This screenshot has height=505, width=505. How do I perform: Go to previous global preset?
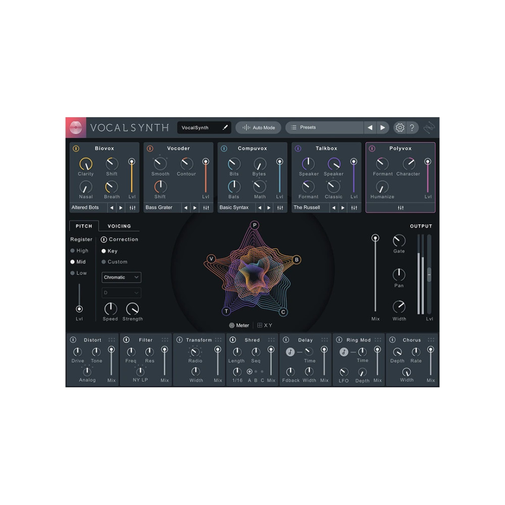point(370,128)
